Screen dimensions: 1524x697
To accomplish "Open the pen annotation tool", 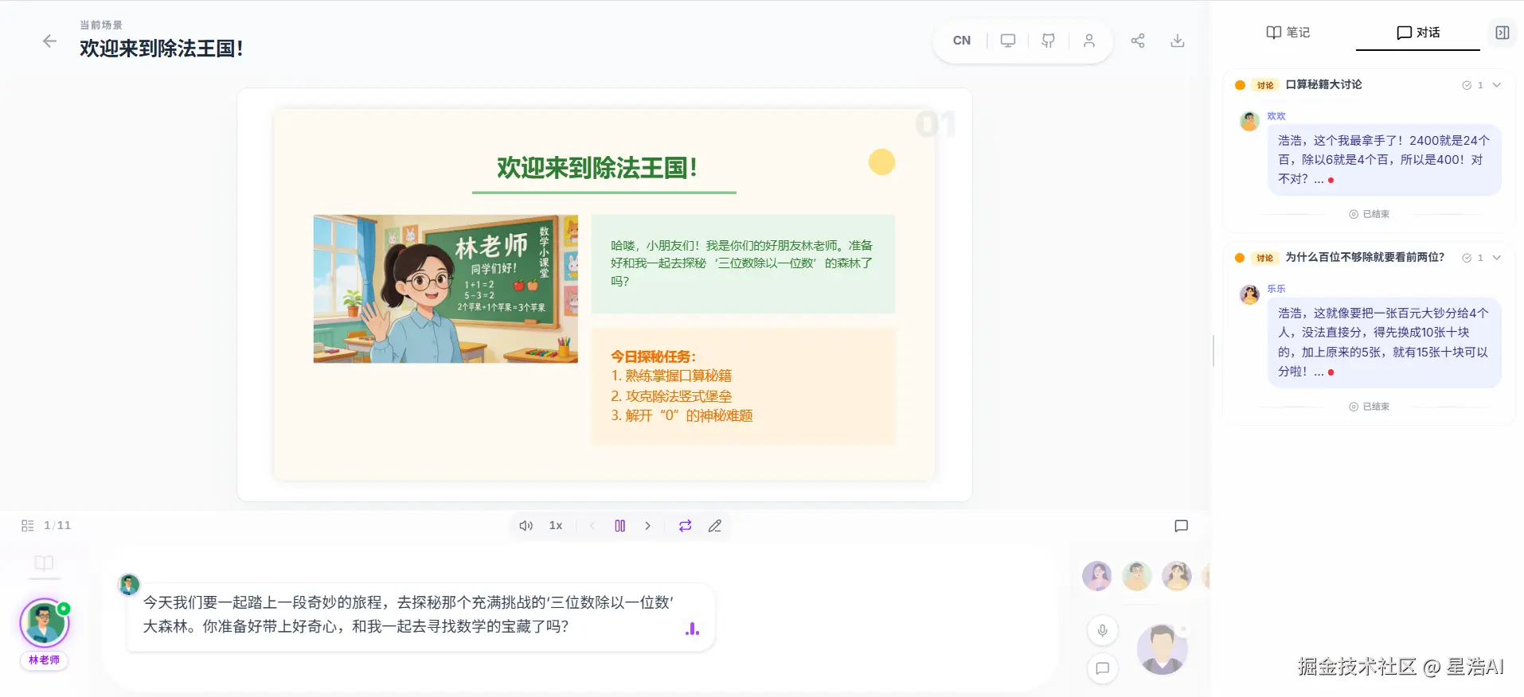I will [715, 526].
